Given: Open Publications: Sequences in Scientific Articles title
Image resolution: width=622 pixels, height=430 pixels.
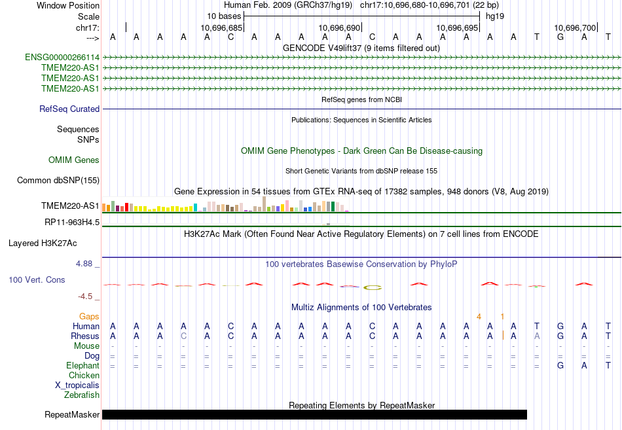Looking at the screenshot, I should 361,120.
